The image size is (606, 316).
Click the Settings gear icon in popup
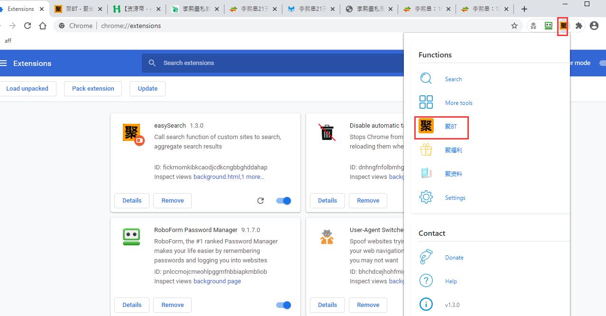pos(426,197)
